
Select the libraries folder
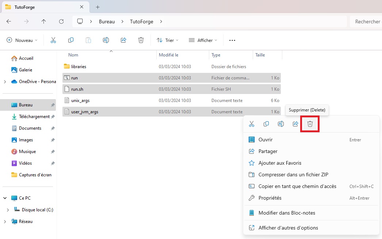pyautogui.click(x=172, y=67)
